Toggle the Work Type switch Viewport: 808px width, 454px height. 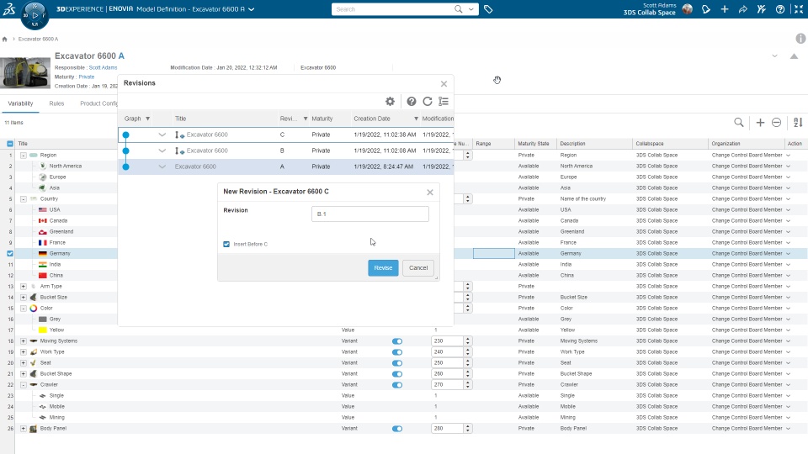pyautogui.click(x=396, y=352)
